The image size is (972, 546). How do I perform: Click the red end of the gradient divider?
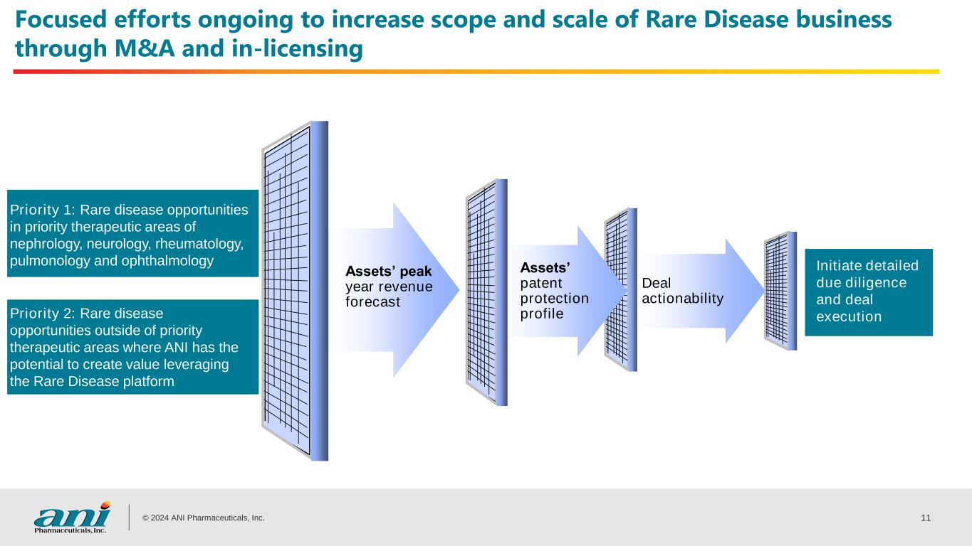(x=21, y=71)
